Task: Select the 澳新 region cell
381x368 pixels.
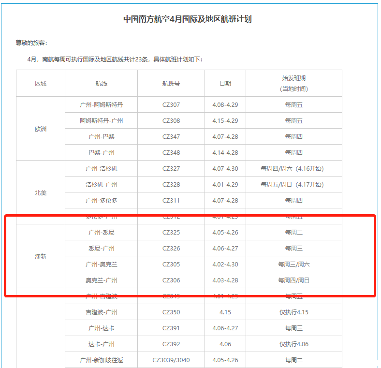Action: [41, 256]
